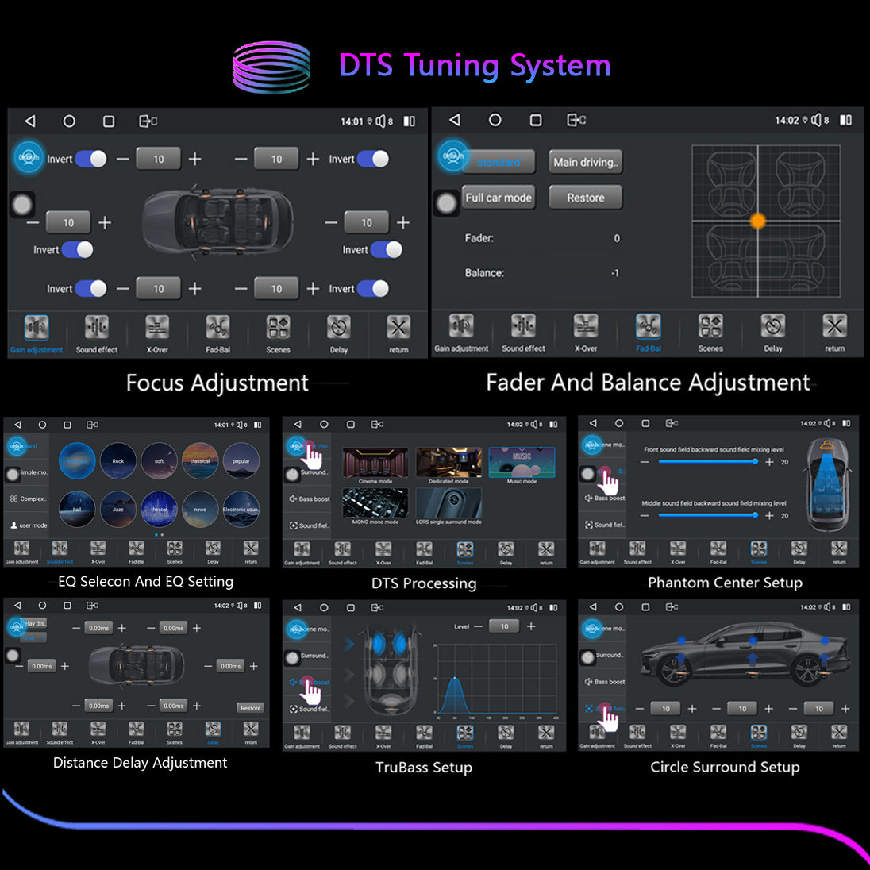The width and height of the screenshot is (870, 870).
Task: Click the Full car mode button
Action: 499,198
